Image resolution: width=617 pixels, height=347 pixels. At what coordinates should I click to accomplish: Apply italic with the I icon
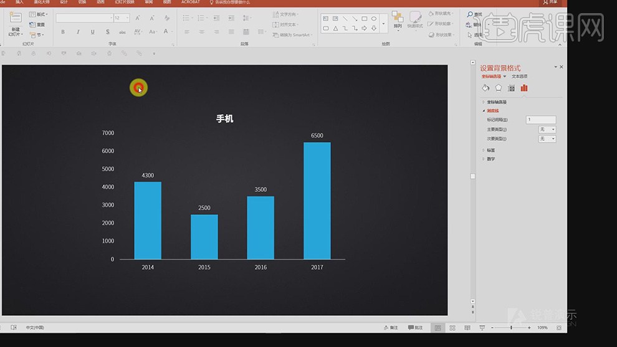pyautogui.click(x=78, y=32)
